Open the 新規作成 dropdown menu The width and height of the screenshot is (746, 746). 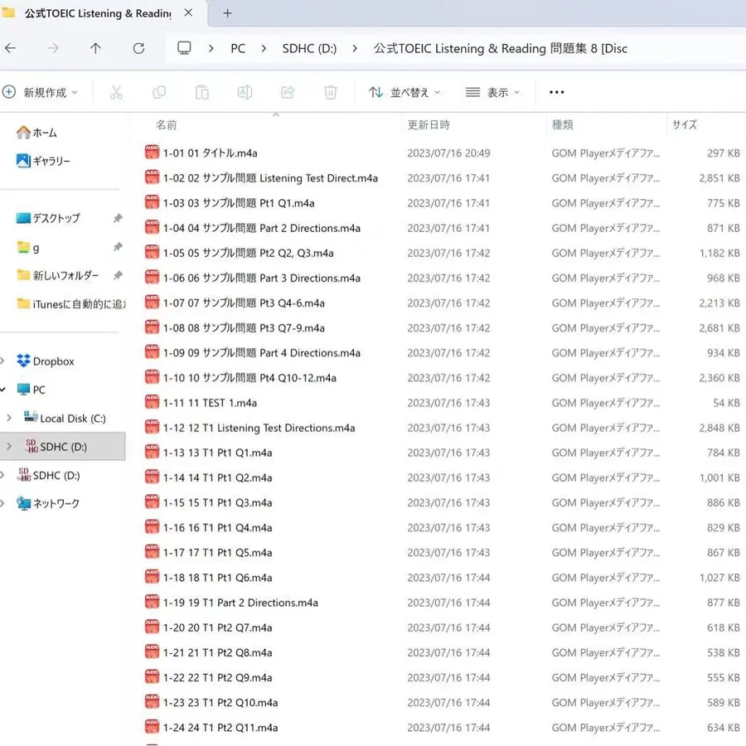click(41, 93)
